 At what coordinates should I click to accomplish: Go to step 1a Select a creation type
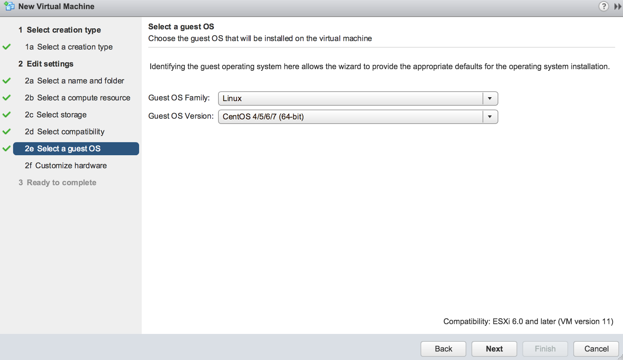69,47
